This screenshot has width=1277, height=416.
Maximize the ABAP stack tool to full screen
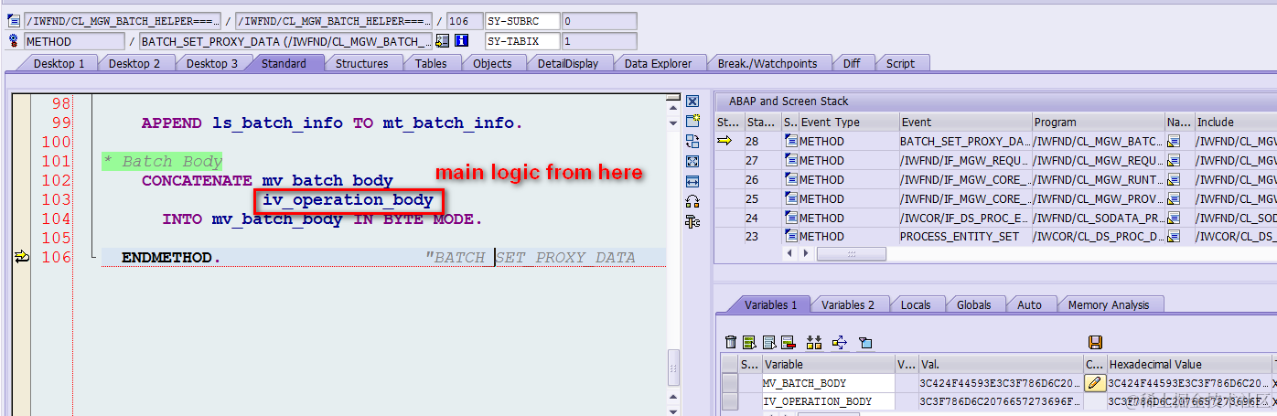click(692, 161)
